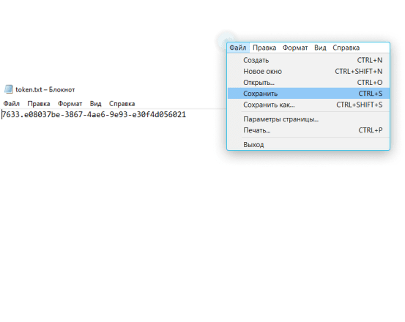
Task: Open Справка in the popup menu bar
Action: pos(346,48)
